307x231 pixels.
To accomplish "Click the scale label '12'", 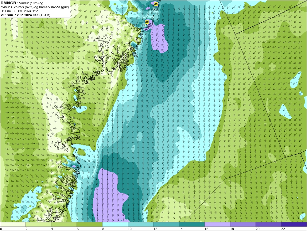I will coord(155,229).
